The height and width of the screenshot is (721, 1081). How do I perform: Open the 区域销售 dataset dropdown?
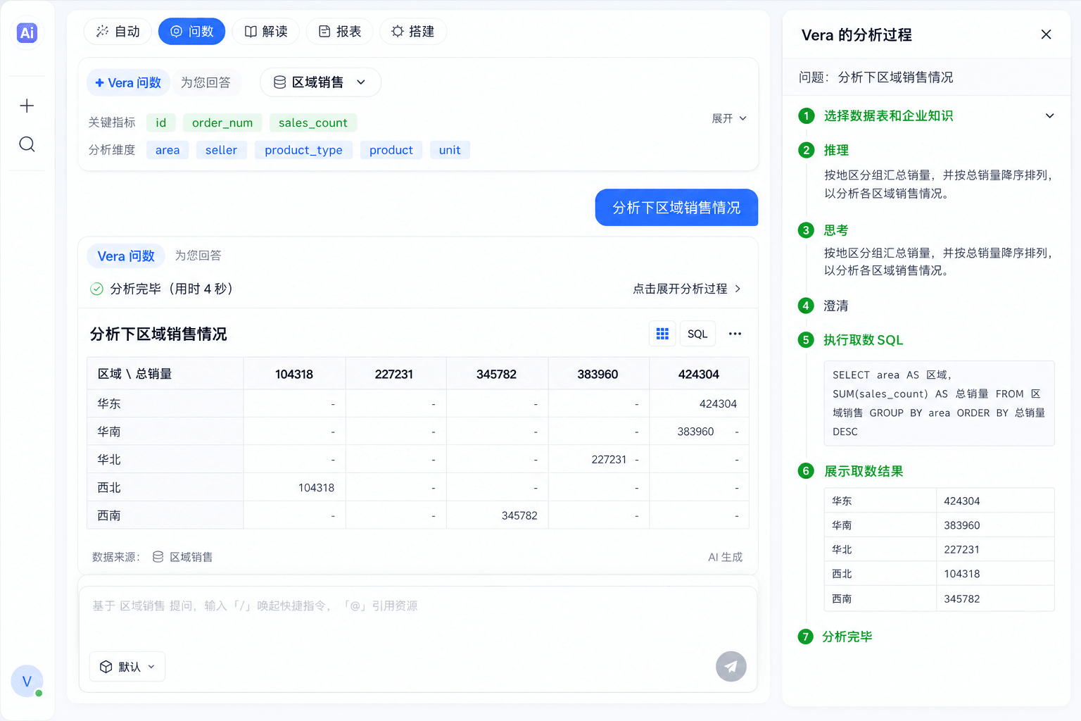320,82
